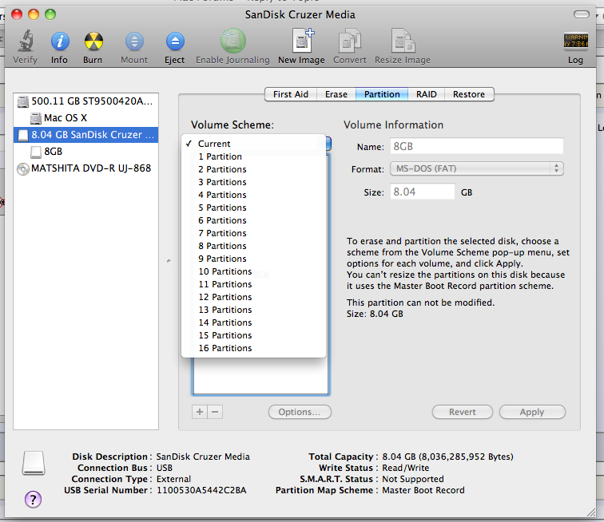604x522 pixels.
Task: Choose 15 Partitions scheme
Action: (253, 335)
